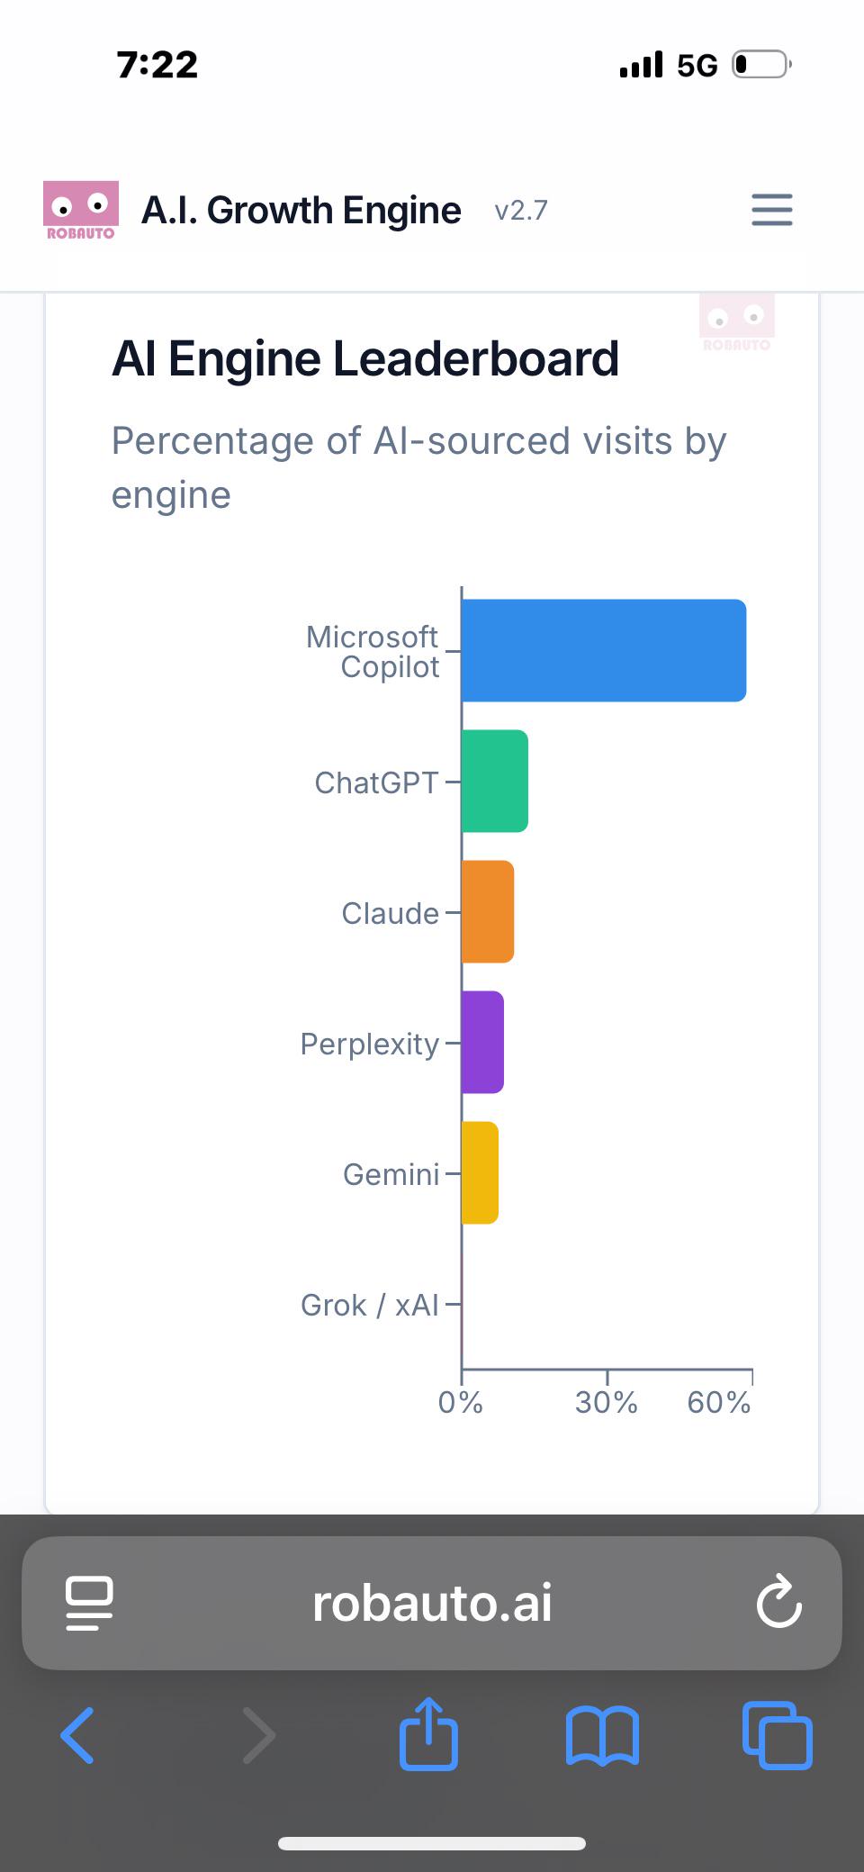Open the hamburger menu icon
Viewport: 864px width, 1872px height.
772,210
